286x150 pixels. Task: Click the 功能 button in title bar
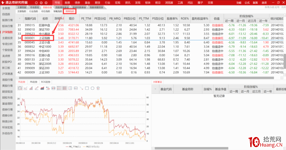(x=239, y=3)
